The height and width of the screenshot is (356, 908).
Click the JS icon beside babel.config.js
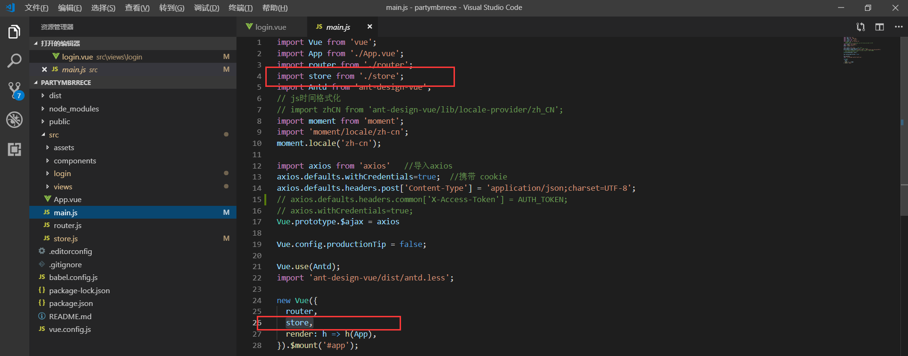(x=42, y=277)
